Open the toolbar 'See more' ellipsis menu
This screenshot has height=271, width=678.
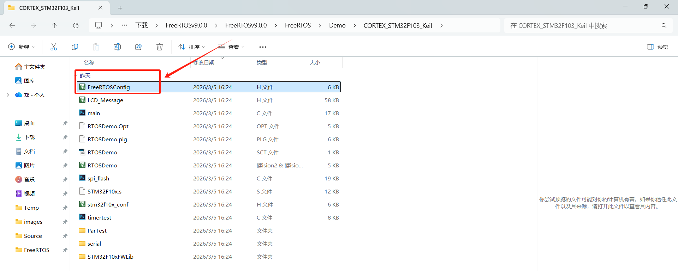[263, 47]
